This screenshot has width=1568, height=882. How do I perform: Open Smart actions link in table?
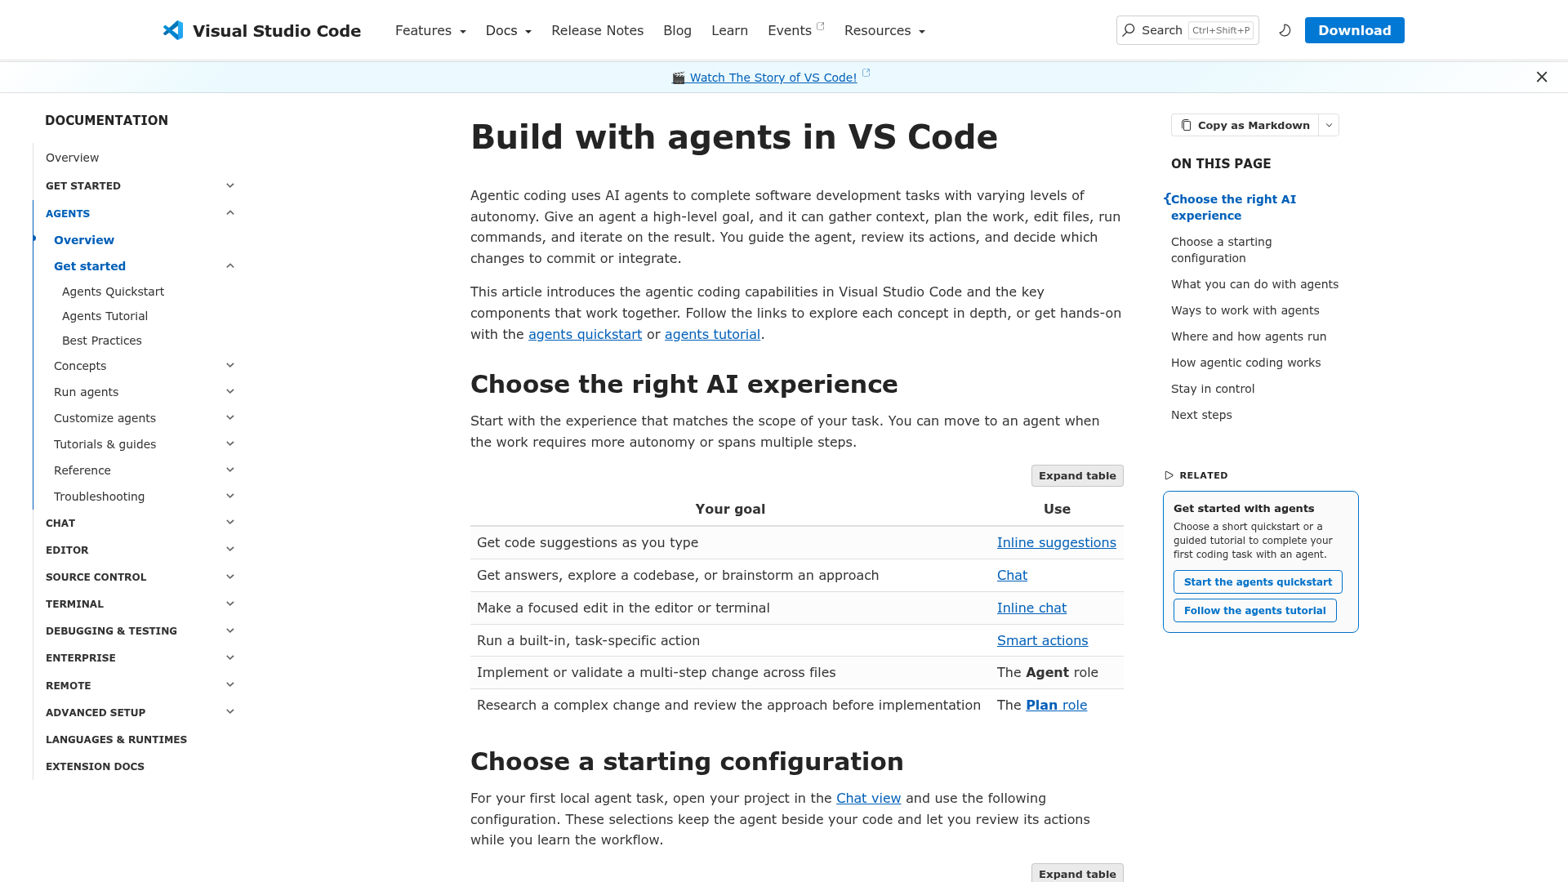[x=1042, y=641]
